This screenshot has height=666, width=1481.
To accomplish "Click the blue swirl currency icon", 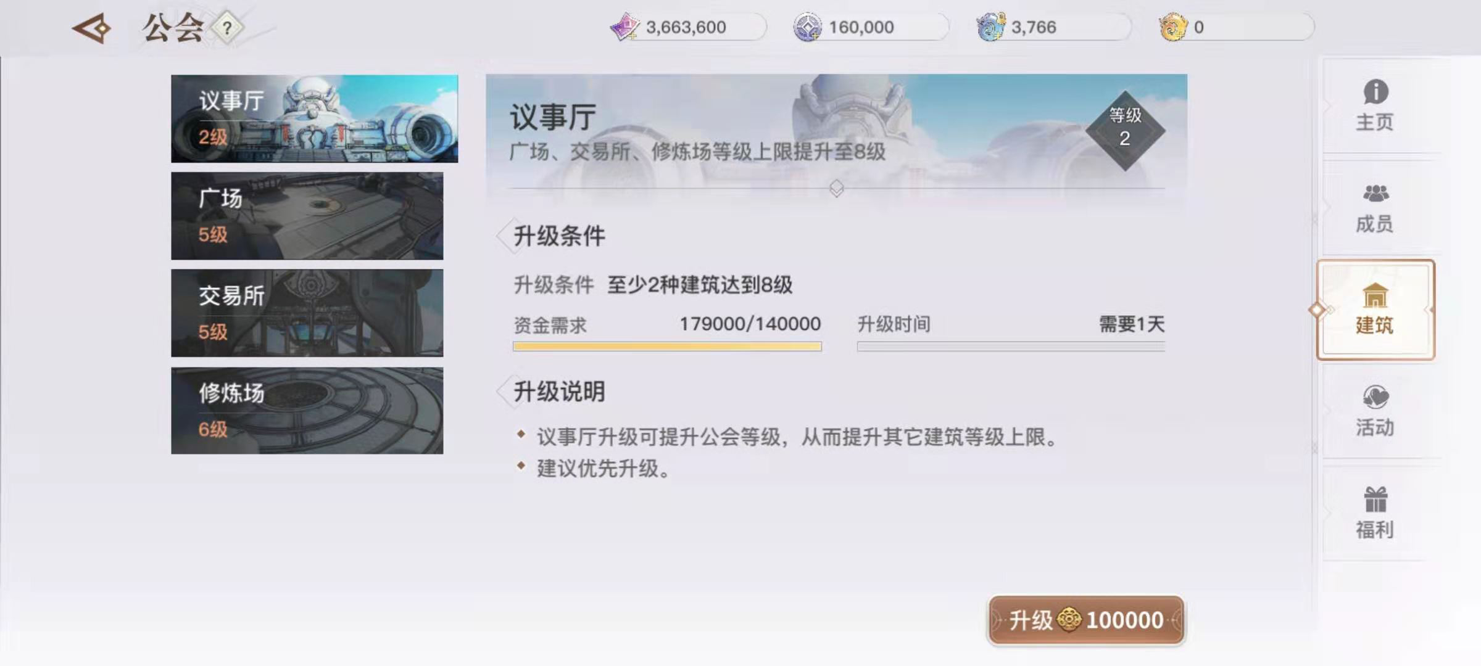I will pyautogui.click(x=990, y=27).
